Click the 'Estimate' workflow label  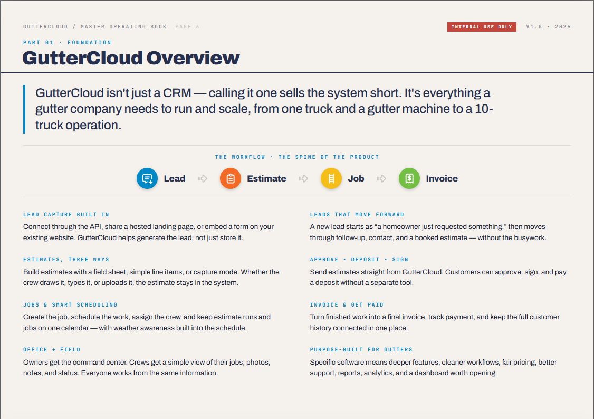coord(267,178)
